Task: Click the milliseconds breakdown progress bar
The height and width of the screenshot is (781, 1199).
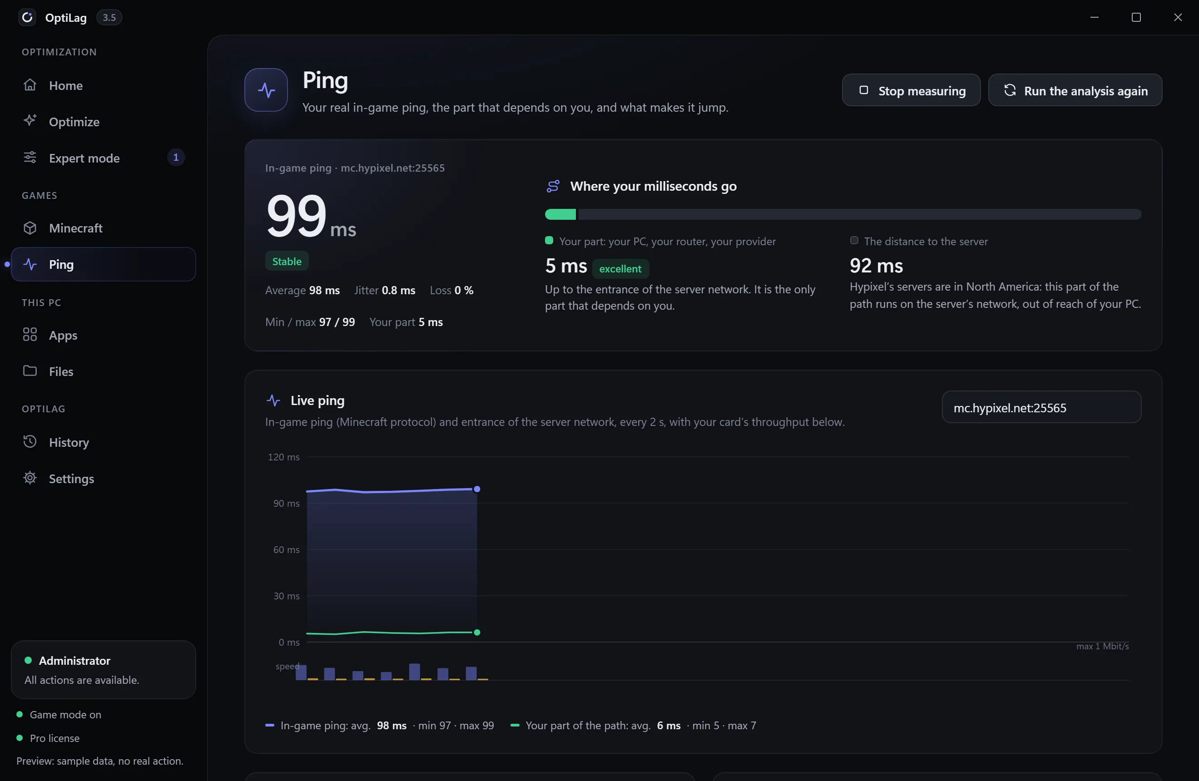Action: pos(843,214)
